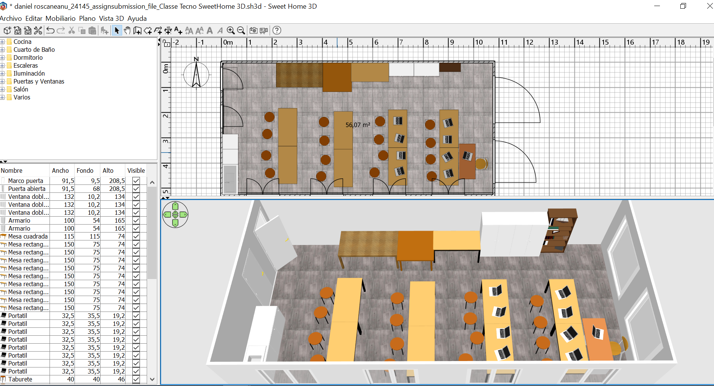
Task: Click the Undo arrow in the toolbar
Action: (50, 31)
